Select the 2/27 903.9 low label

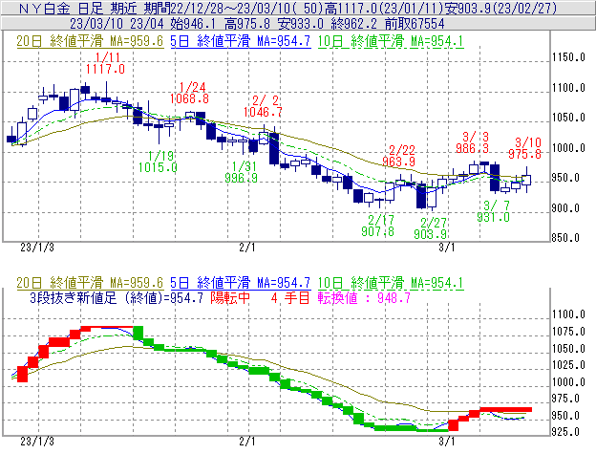(431, 228)
